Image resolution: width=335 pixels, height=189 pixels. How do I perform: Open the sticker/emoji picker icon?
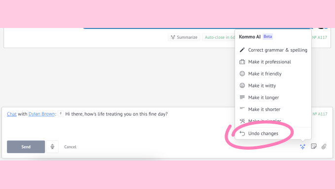314,146
